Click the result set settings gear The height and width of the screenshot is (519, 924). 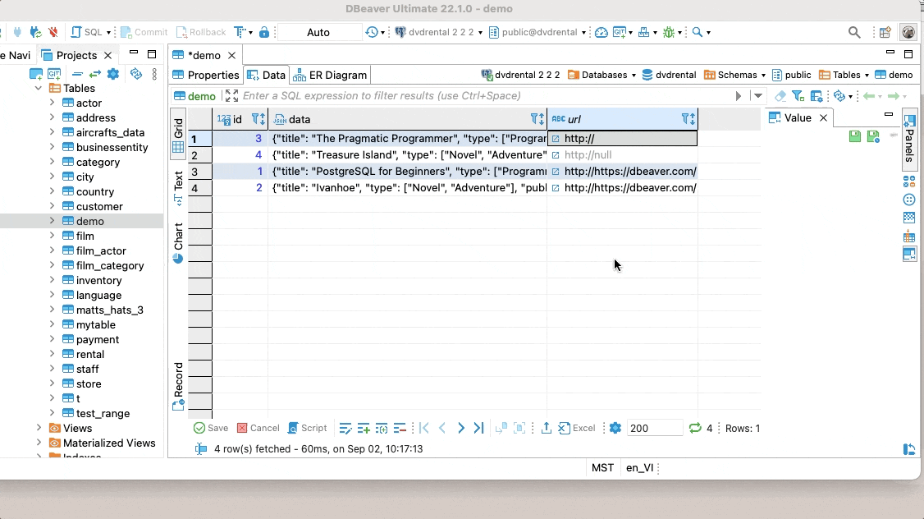point(615,428)
